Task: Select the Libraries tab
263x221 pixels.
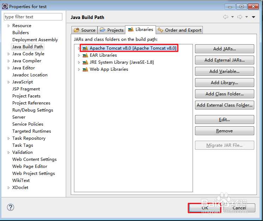Action: click(140, 30)
